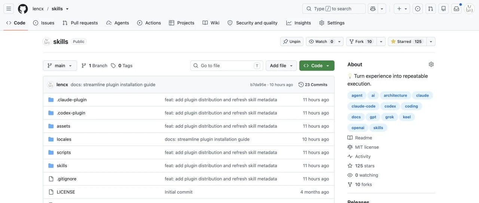Open user avatar menu in top right
The width and height of the screenshot is (479, 203).
[469, 9]
